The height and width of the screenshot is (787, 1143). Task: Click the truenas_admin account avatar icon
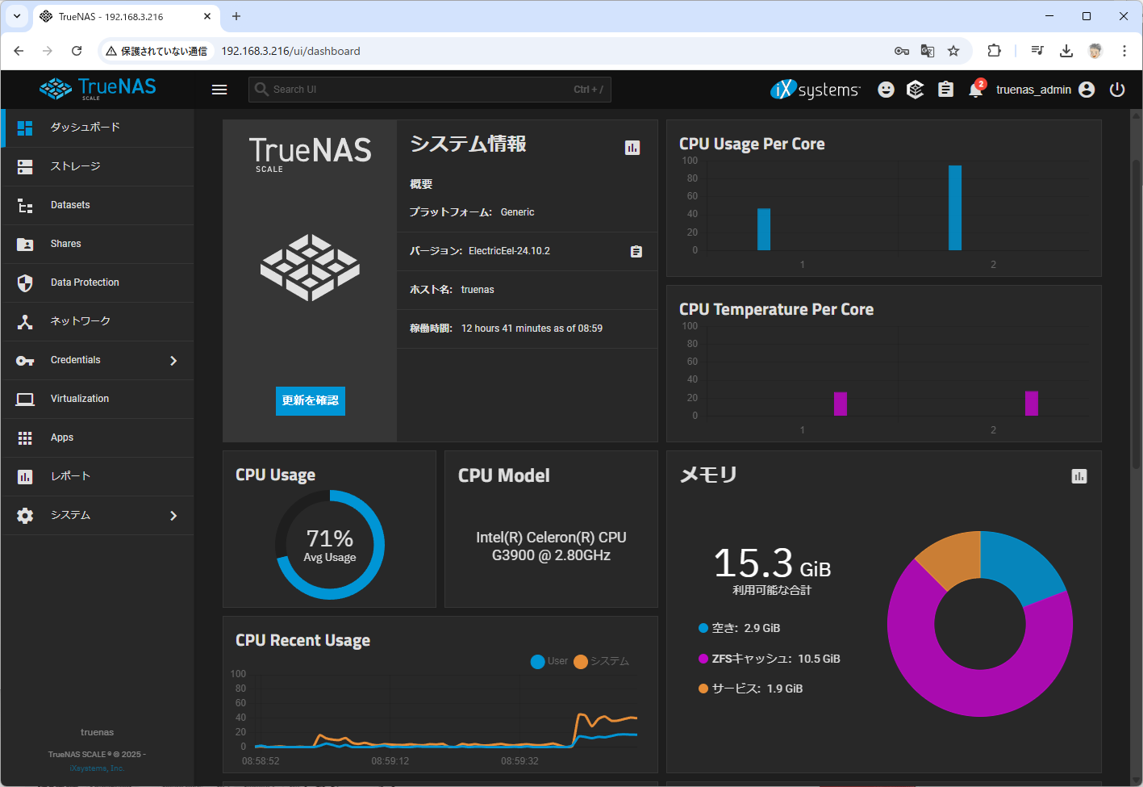pos(1087,90)
